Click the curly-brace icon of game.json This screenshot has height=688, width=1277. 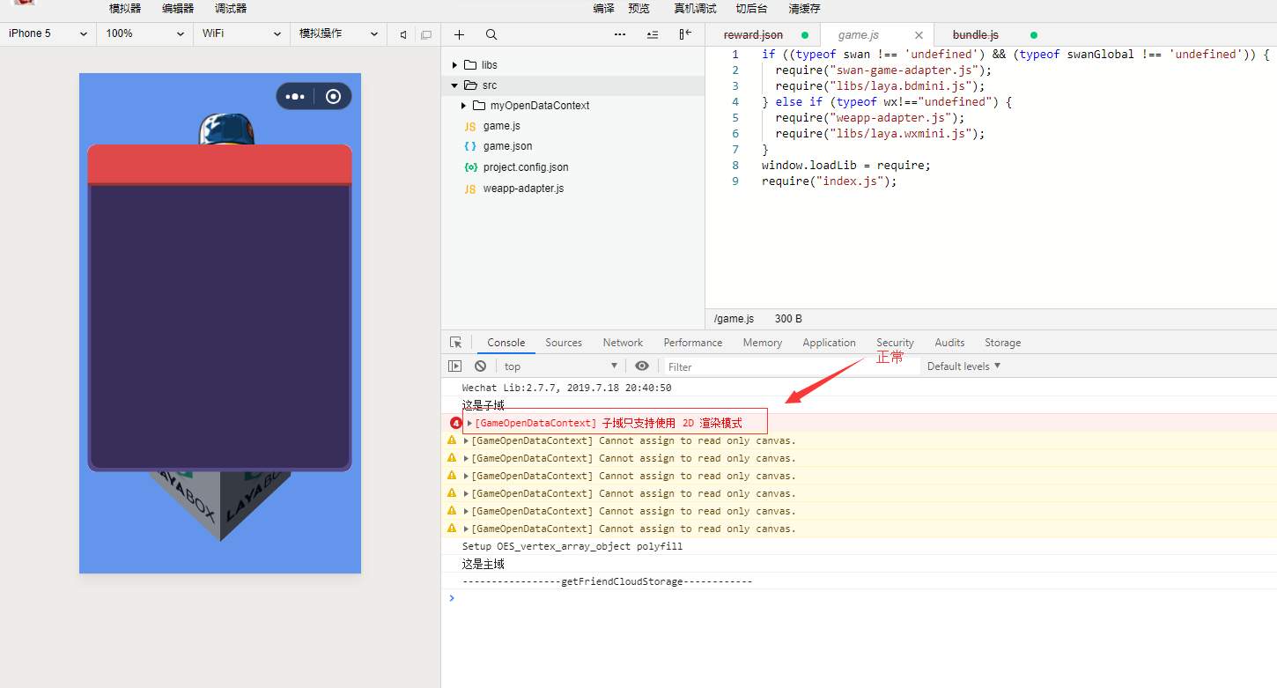point(470,146)
